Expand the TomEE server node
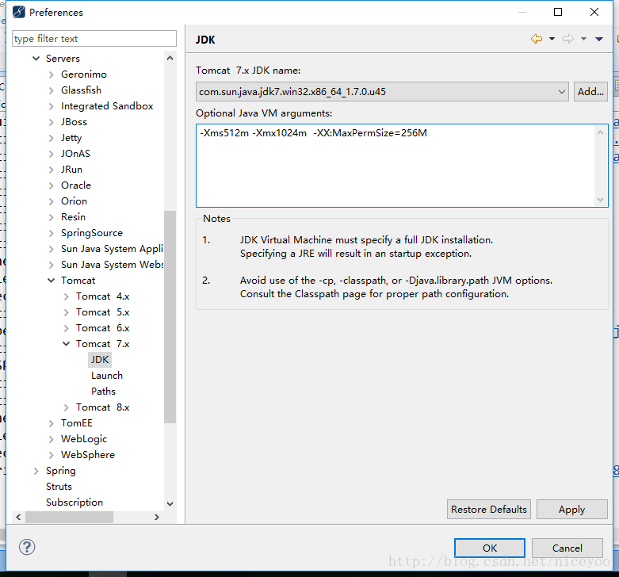Screen dimensions: 619x577 51,423
